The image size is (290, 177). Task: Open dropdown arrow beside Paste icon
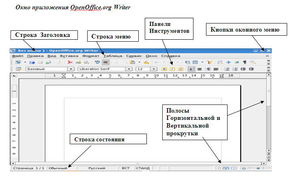(139, 62)
